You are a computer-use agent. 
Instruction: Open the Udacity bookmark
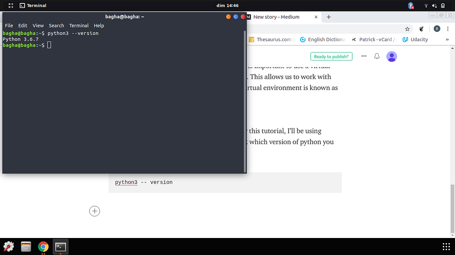415,39
